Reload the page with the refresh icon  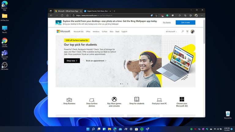coord(62,15)
